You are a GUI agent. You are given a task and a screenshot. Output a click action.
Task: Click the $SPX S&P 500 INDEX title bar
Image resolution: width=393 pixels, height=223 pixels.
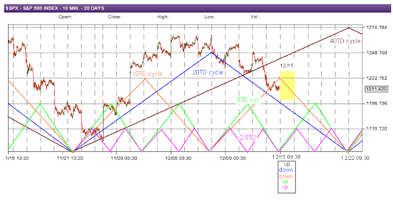pos(198,8)
